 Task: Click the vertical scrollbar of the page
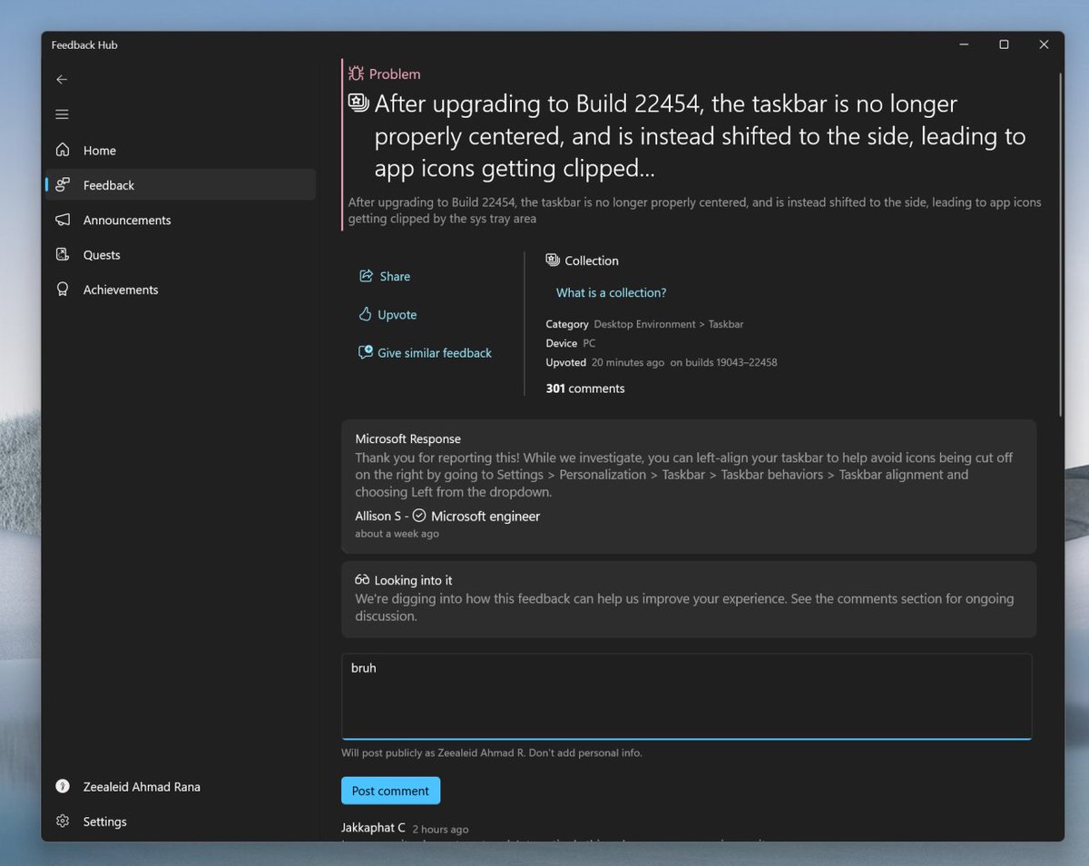click(1059, 245)
